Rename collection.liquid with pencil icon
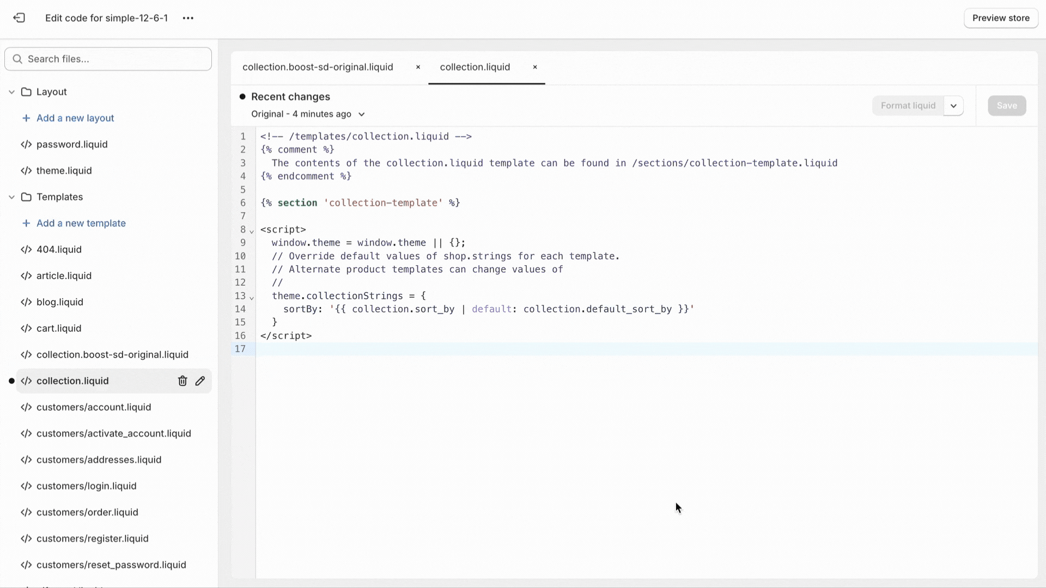This screenshot has width=1046, height=588. [x=200, y=381]
